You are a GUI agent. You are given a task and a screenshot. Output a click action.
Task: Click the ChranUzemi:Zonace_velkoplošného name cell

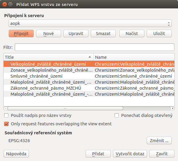coord(134,70)
